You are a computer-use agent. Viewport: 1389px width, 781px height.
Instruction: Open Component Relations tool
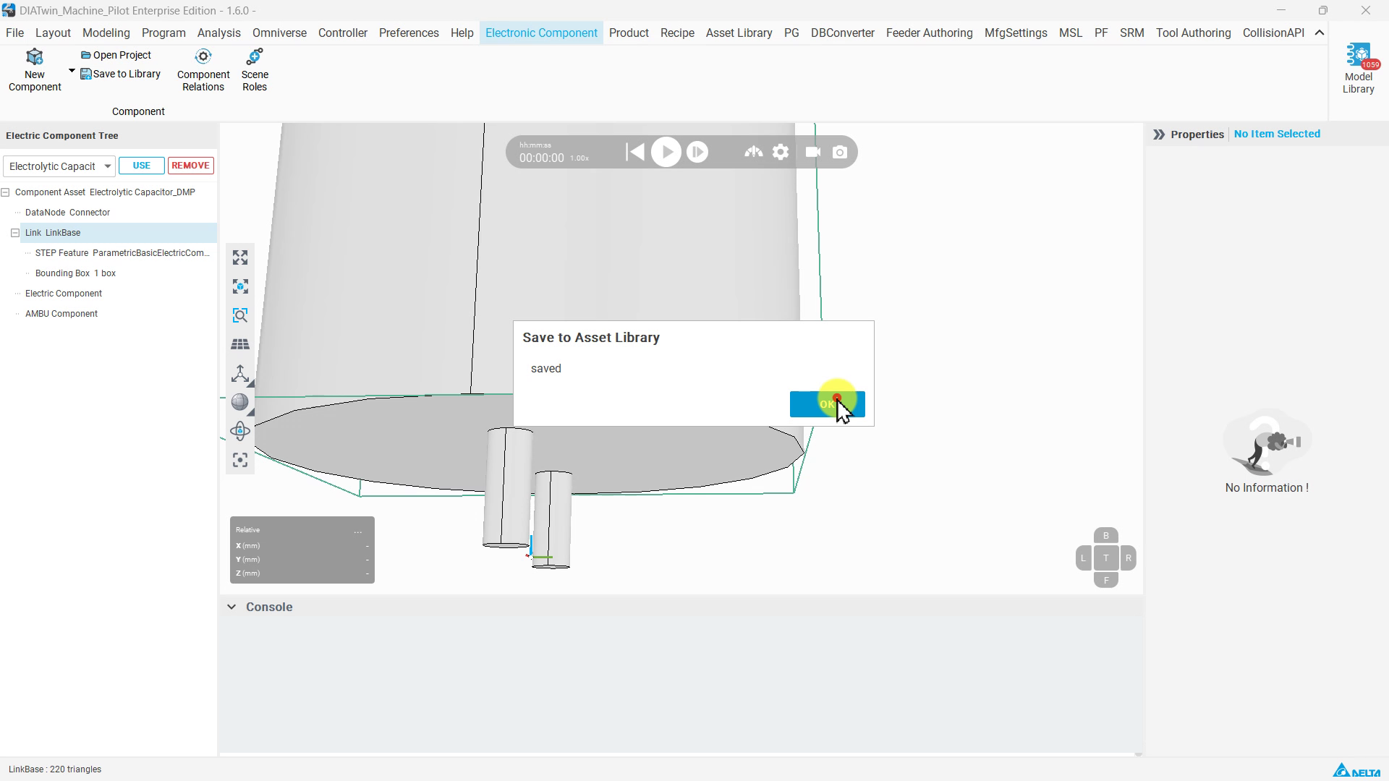click(203, 71)
